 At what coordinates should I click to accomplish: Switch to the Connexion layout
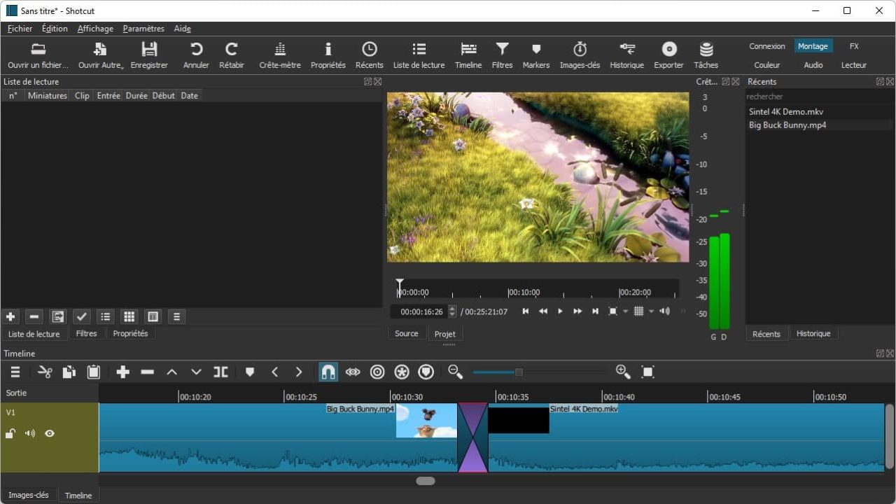pyautogui.click(x=767, y=46)
